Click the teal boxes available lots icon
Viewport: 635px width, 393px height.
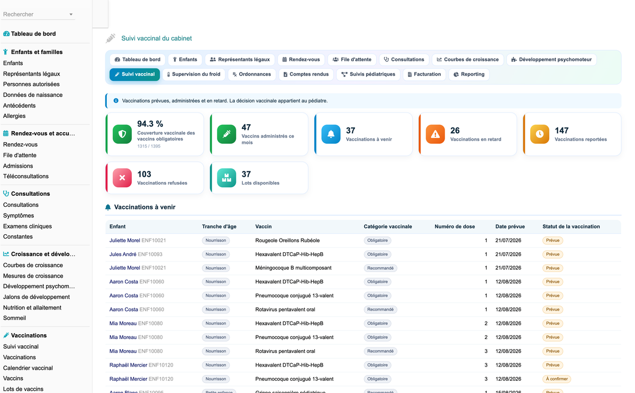coord(227,178)
